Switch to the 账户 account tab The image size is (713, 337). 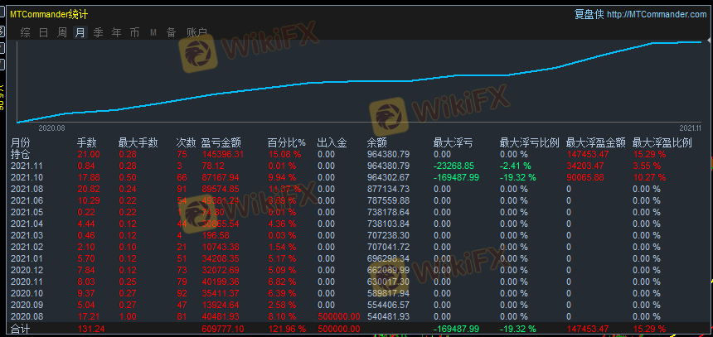coord(196,32)
